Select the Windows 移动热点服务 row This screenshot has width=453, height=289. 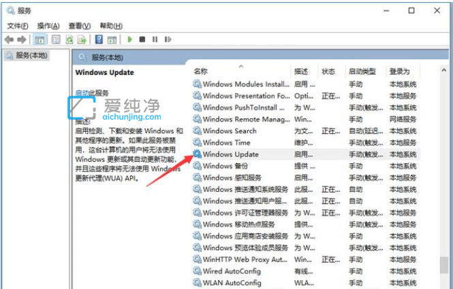point(305,224)
